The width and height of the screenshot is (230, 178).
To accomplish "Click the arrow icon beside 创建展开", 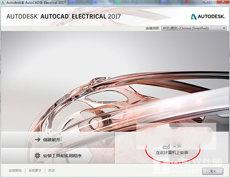I will (37, 140).
